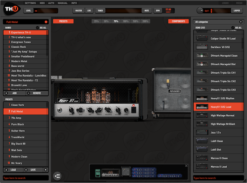The height and width of the screenshot is (183, 247).
Task: Open the AUTO menu
Action: (x=51, y=3)
